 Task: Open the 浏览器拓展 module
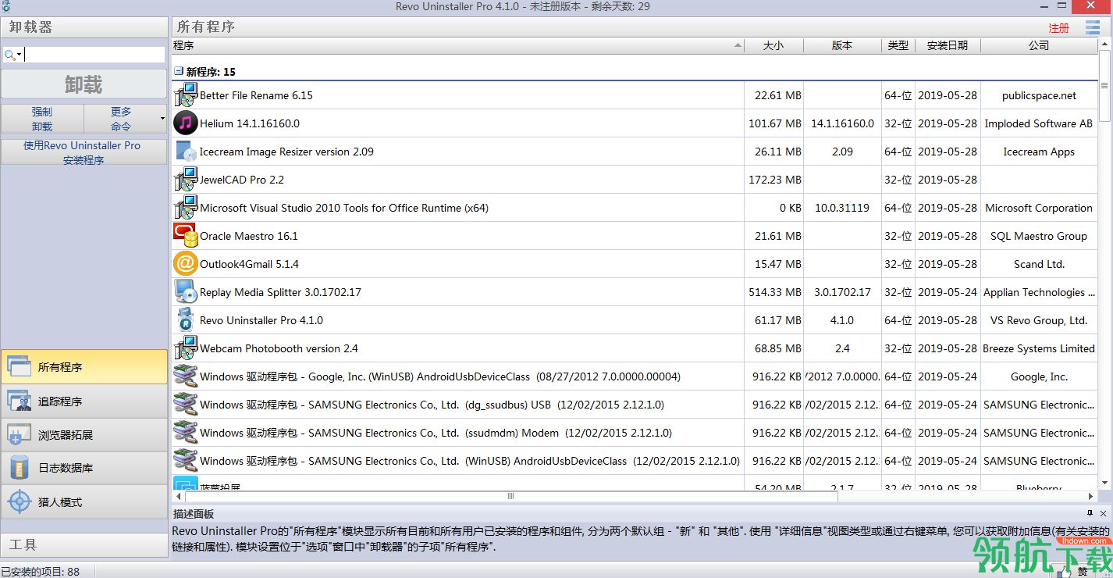coord(84,434)
